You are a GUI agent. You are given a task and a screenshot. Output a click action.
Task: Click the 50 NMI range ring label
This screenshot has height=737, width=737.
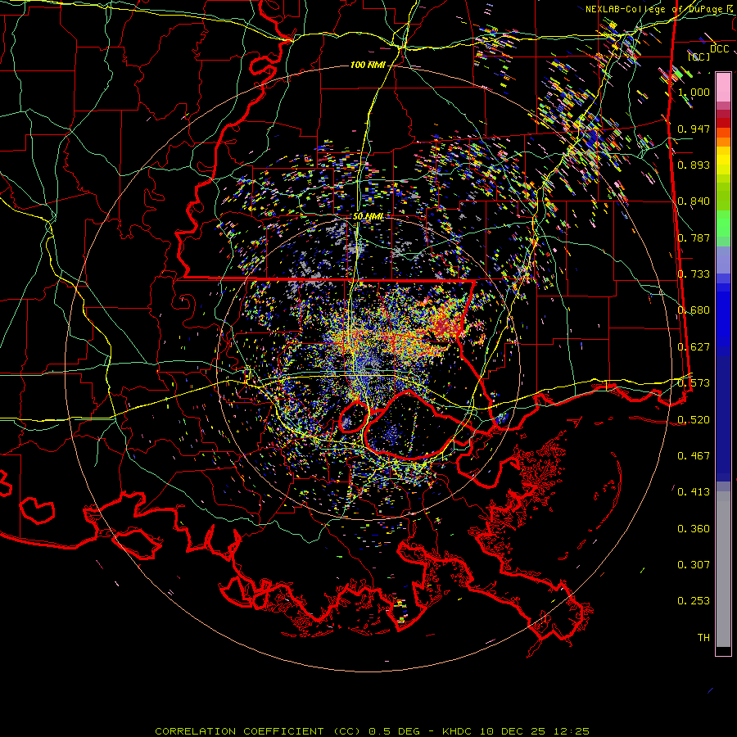click(368, 216)
